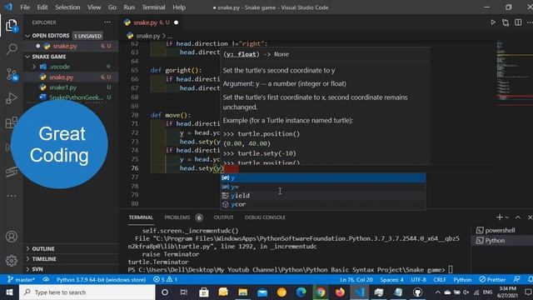Switch to the Debug Console tab
533x300 pixels.
pyautogui.click(x=265, y=217)
